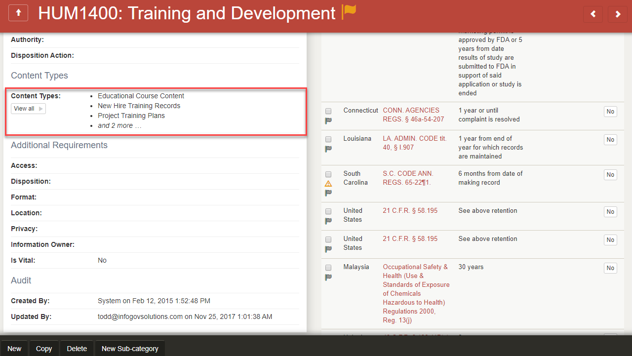632x356 pixels.
Task: Create a New Sub-category
Action: pyautogui.click(x=130, y=349)
